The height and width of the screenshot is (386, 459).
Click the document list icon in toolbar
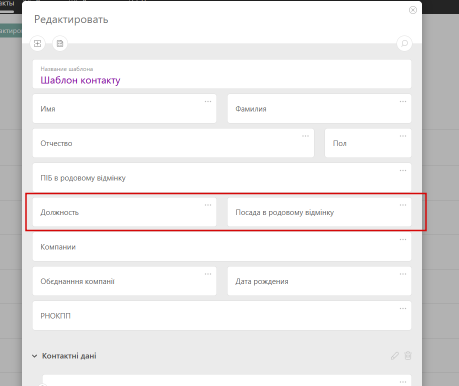pyautogui.click(x=60, y=43)
